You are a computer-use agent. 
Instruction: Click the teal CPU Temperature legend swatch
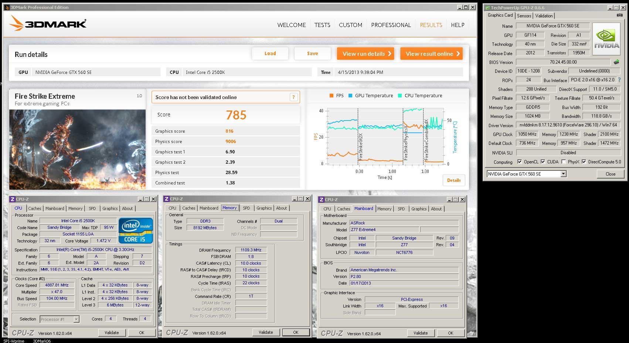tap(400, 96)
